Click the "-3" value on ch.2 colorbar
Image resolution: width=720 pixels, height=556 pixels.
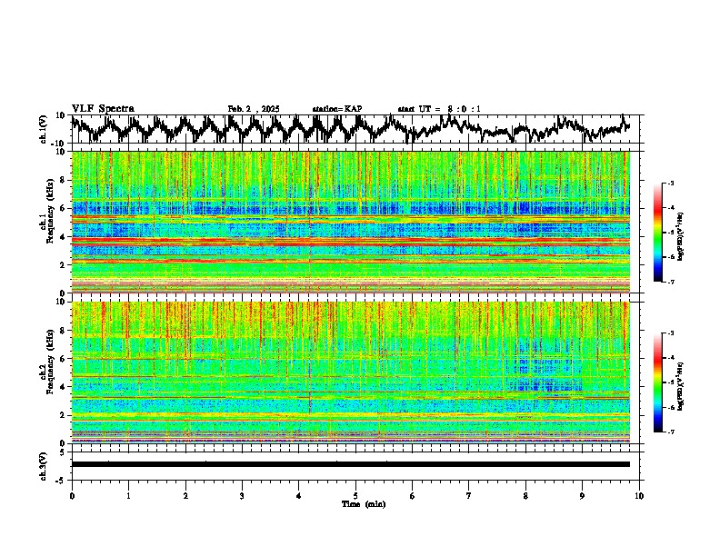[x=671, y=333]
